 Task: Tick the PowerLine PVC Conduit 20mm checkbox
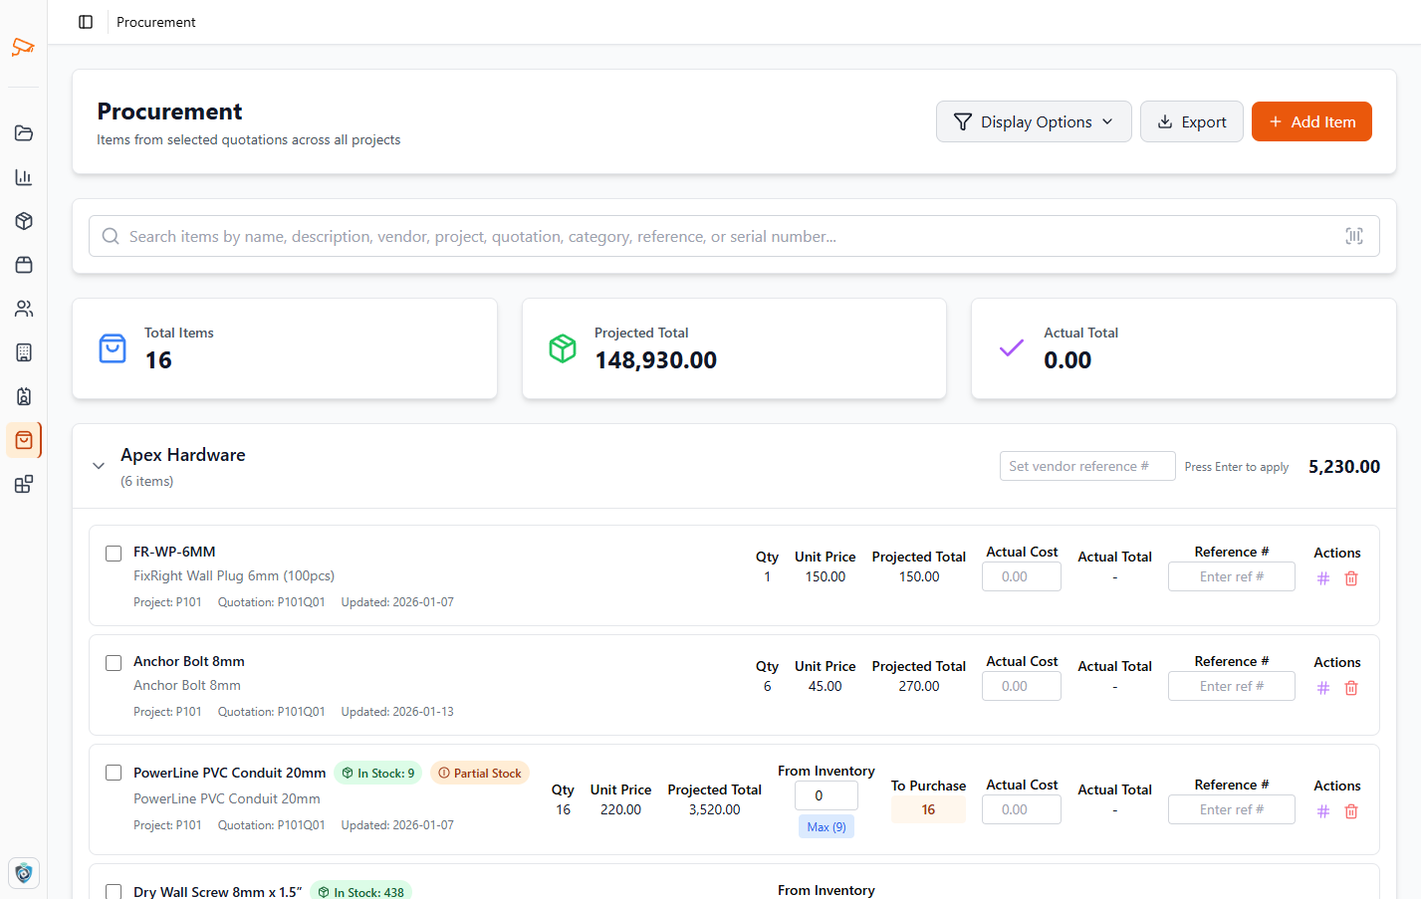114,773
